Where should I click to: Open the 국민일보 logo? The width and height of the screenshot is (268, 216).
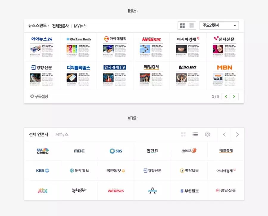(116, 171)
